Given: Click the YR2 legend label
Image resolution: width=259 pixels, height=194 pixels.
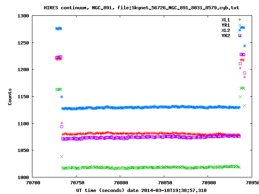Looking at the screenshot, I should tap(226, 36).
